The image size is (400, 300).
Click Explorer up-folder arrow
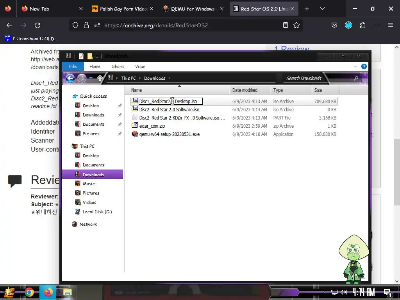pos(100,78)
